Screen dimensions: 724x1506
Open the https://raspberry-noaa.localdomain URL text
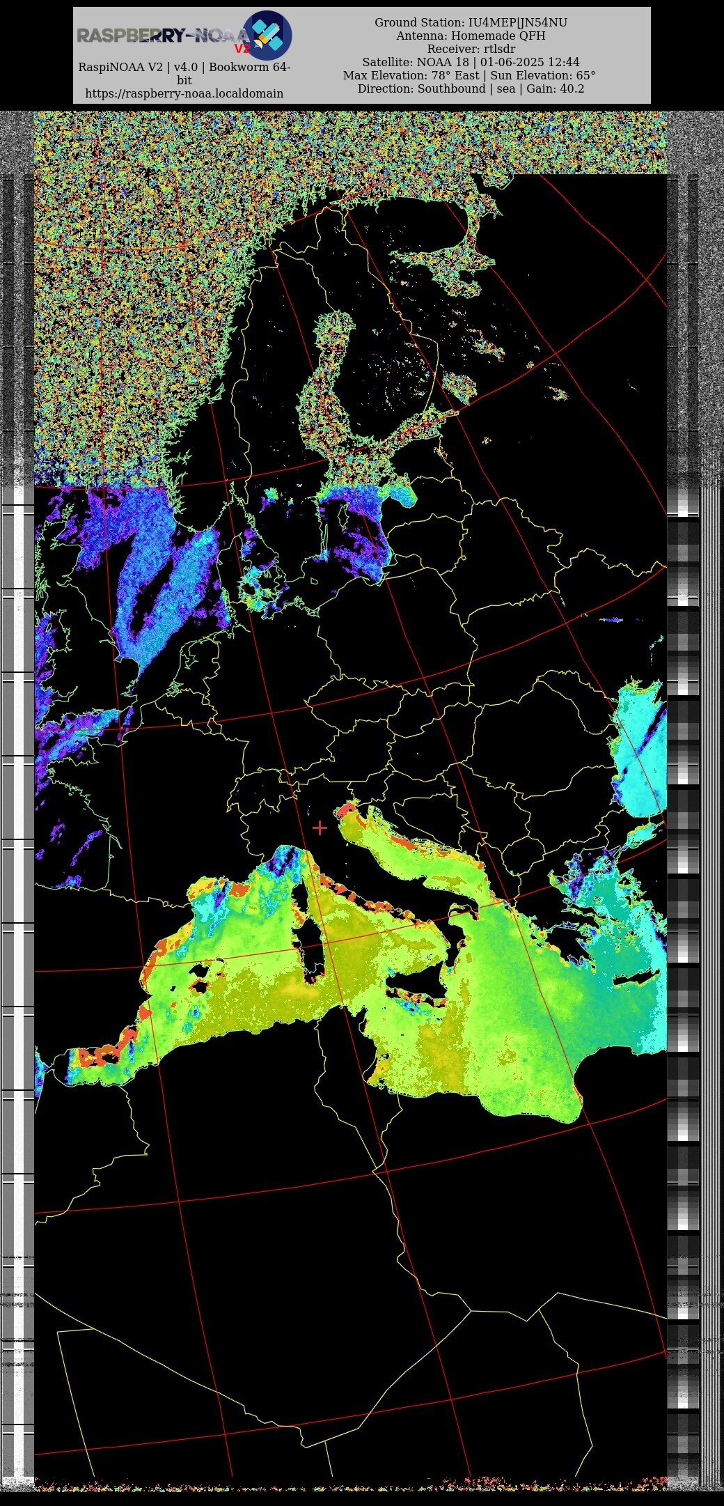coord(184,93)
